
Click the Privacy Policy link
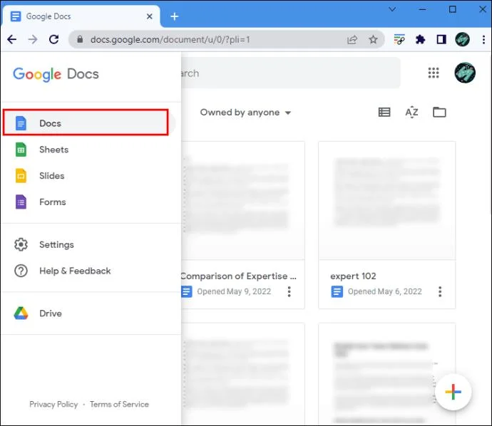click(x=53, y=405)
